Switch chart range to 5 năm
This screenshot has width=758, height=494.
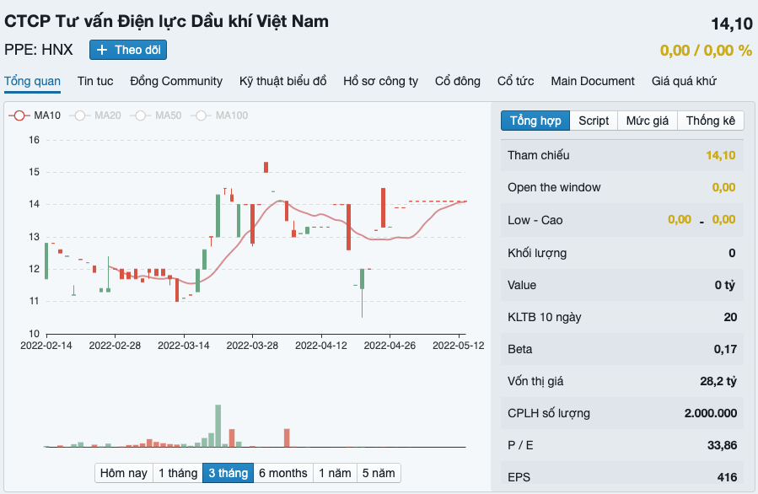(379, 473)
